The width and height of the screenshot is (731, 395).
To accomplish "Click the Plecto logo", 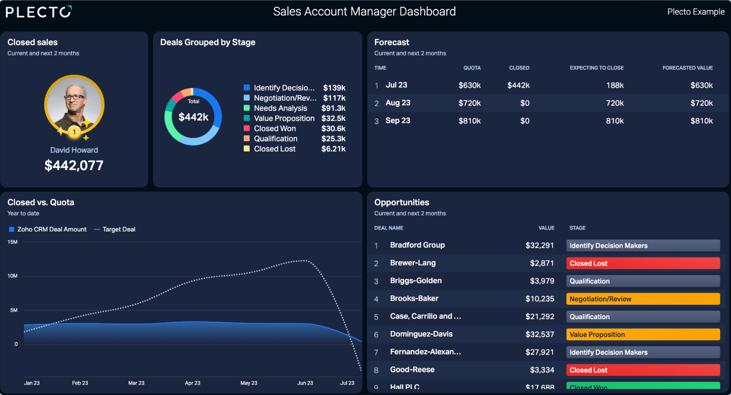I will pos(38,12).
